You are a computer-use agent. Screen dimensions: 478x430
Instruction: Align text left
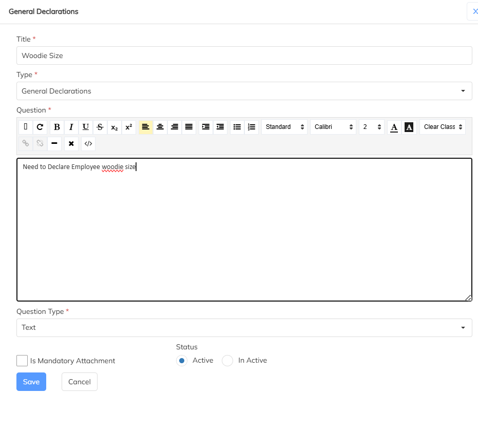(x=146, y=127)
